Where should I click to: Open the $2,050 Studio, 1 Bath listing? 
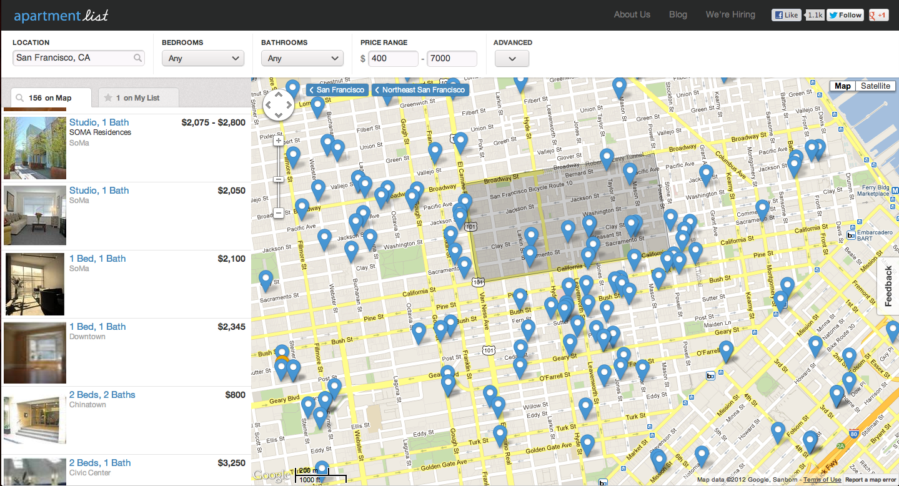[x=99, y=191]
